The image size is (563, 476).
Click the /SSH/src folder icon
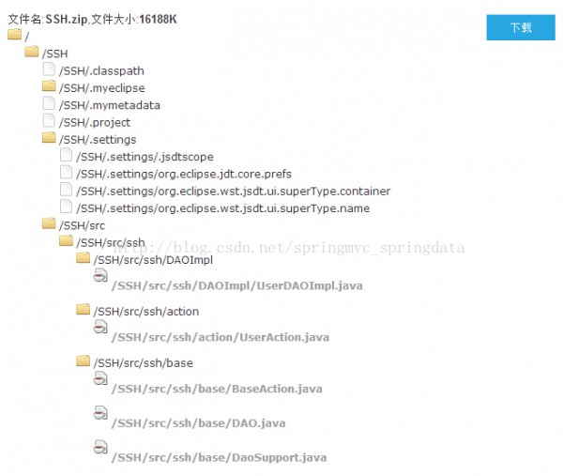49,223
